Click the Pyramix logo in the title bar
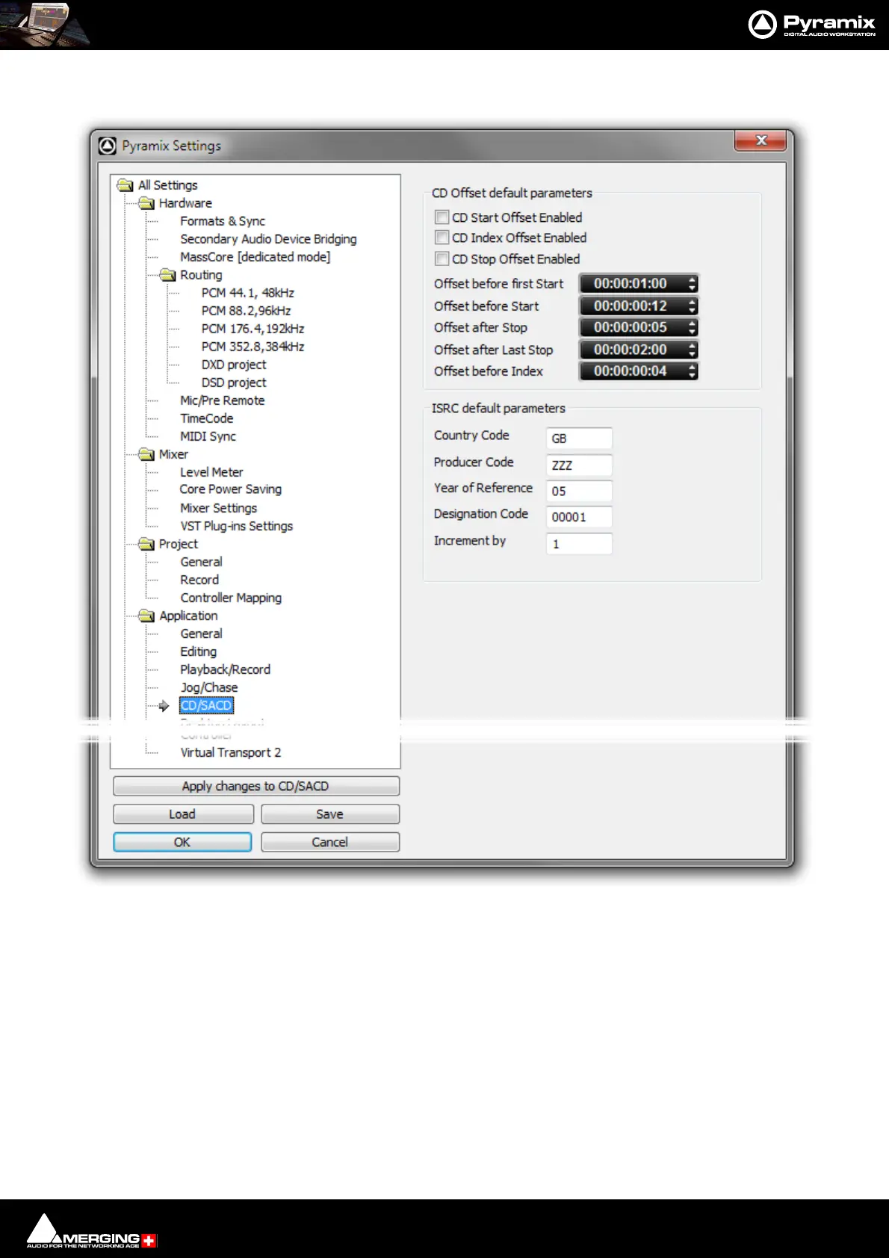 108,146
